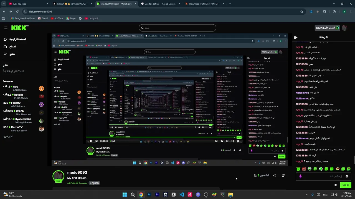
Task: Click the share icon below the stream
Action: [274, 176]
